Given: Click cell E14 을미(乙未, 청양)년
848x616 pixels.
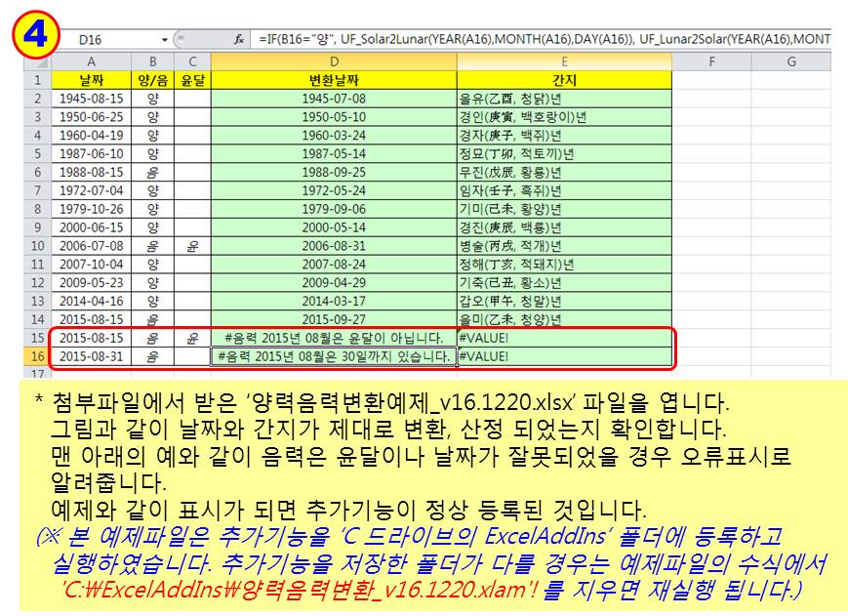Looking at the screenshot, I should (564, 319).
